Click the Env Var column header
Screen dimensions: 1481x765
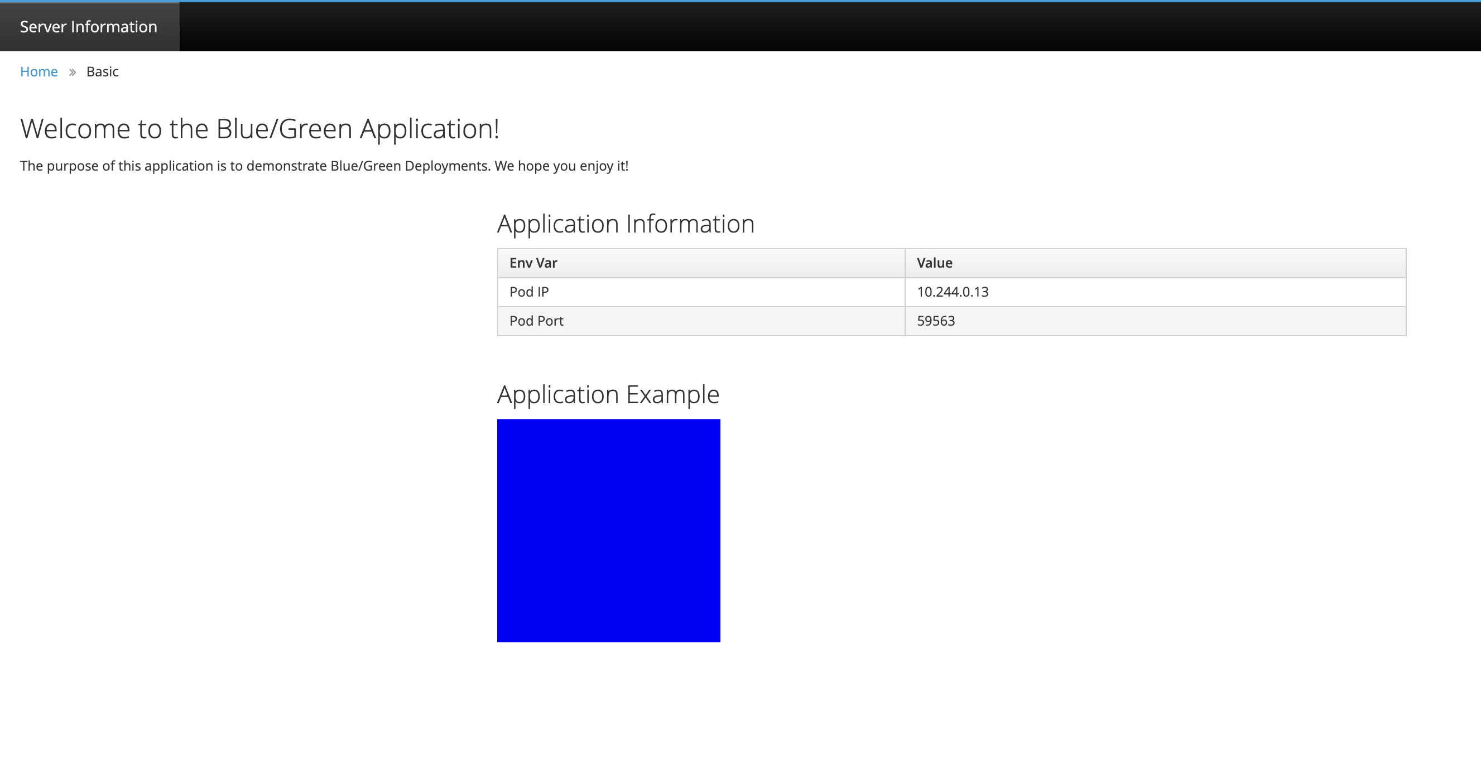(x=701, y=263)
